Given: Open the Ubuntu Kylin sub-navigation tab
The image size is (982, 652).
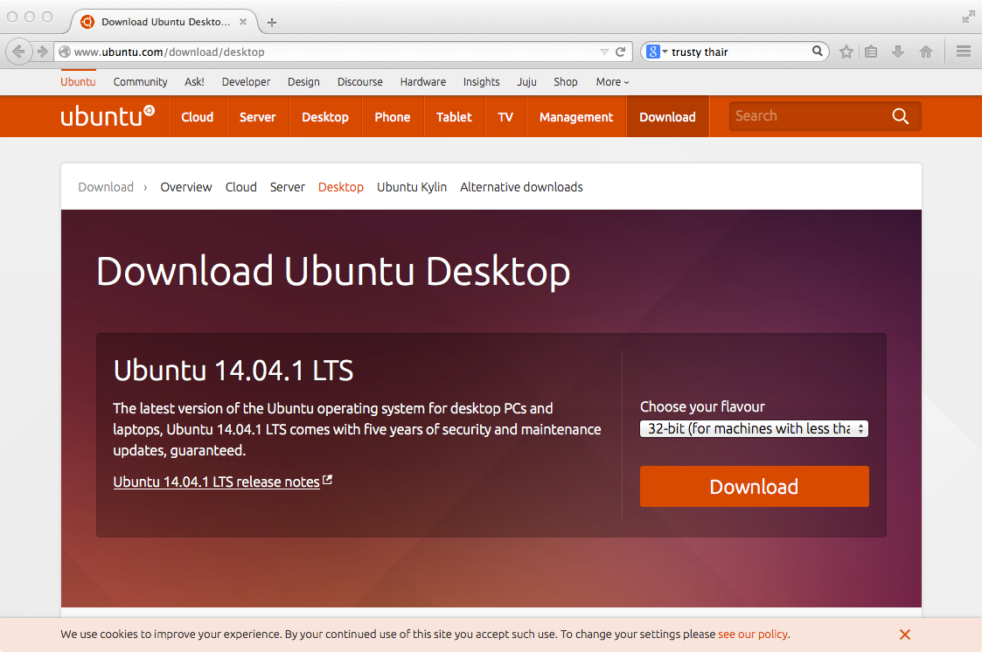Looking at the screenshot, I should tap(412, 187).
